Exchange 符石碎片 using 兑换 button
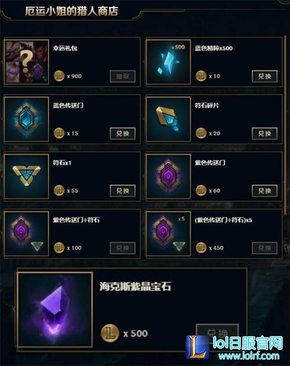 [x=264, y=134]
